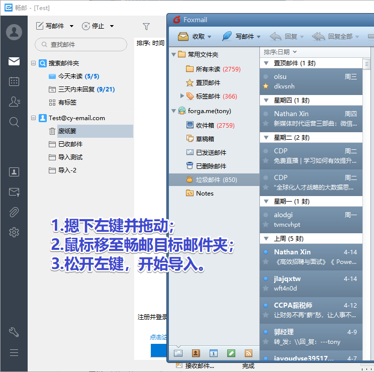Switch to Foxmail calendar bottom icon
Screen dimensions: 374x372
(x=214, y=353)
